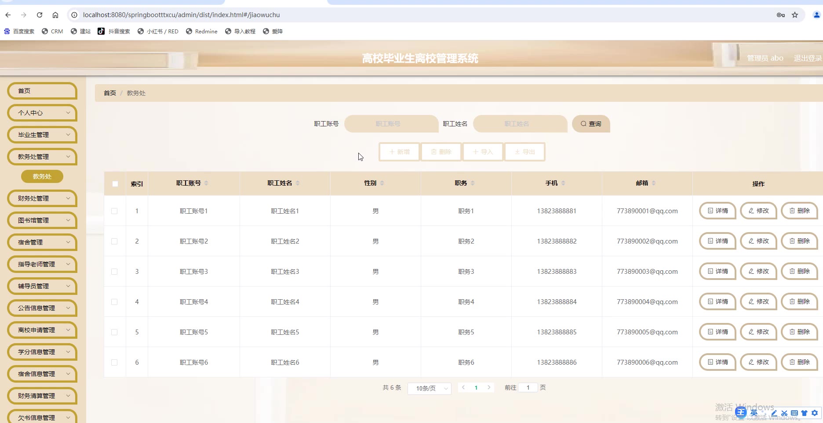Open the 10条/页 page size dropdown
Image resolution: width=823 pixels, height=423 pixels.
tap(429, 388)
